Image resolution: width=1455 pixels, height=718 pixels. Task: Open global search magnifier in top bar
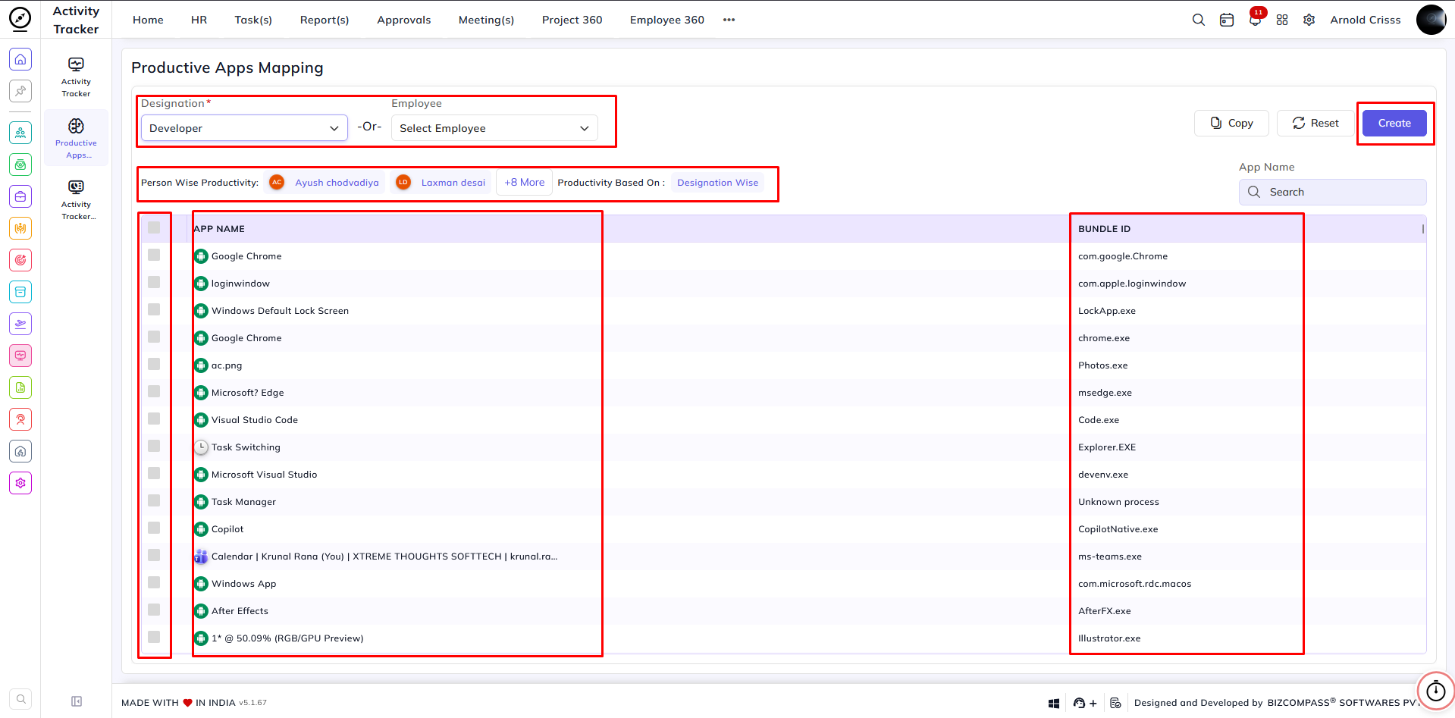point(1198,20)
